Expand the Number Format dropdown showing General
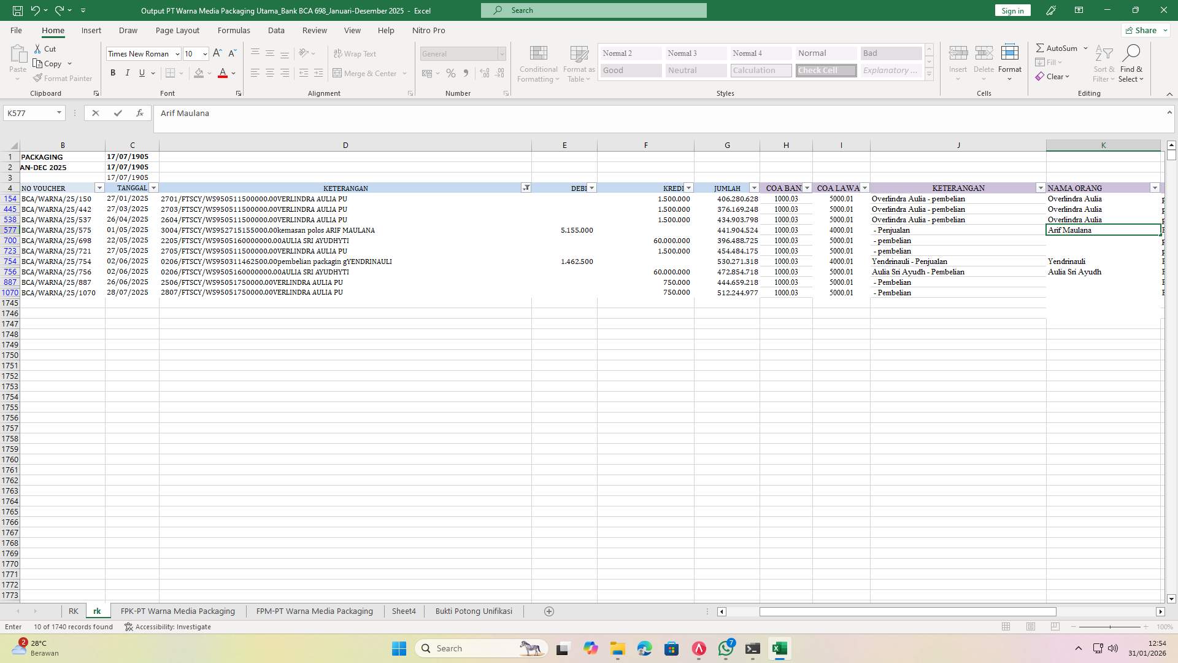This screenshot has width=1178, height=663. point(502,53)
